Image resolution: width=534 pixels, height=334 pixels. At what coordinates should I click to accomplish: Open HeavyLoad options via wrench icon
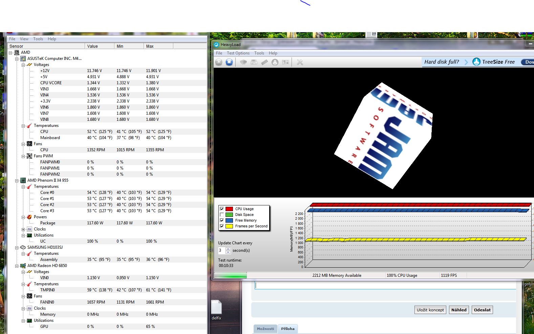click(300, 62)
